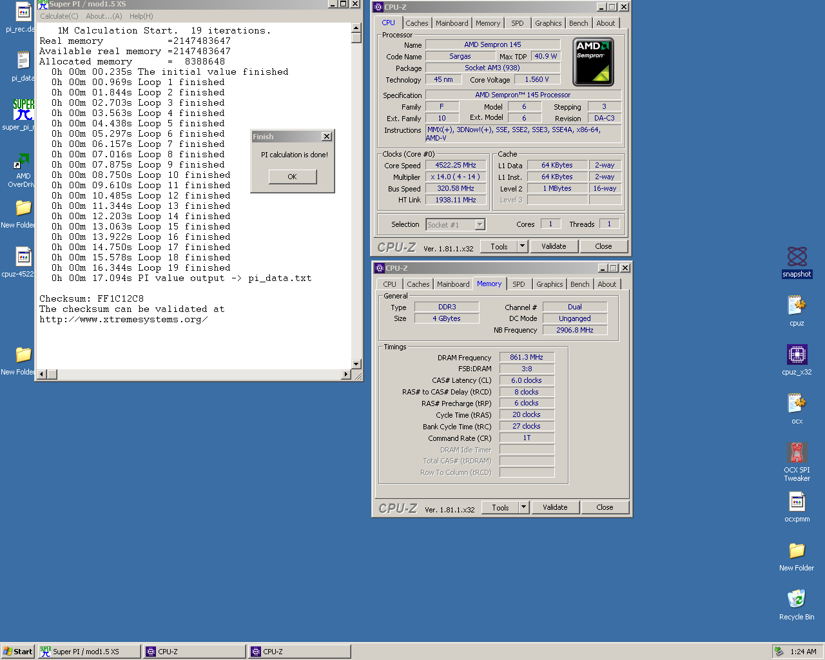
Task: Open the pi_data desktop file icon
Action: pyautogui.click(x=23, y=61)
